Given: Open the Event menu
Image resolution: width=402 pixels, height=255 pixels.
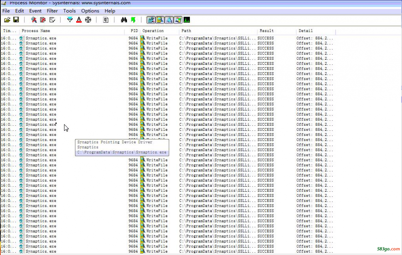Looking at the screenshot, I should tap(35, 11).
